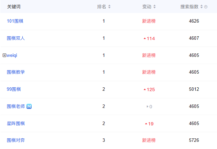Screen dimensions: 217x149
Task: Open the 围棋教学 keyword
Action: [x=16, y=72]
